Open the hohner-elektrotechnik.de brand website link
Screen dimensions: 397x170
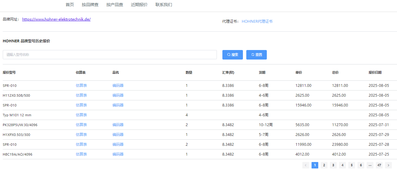56,19
